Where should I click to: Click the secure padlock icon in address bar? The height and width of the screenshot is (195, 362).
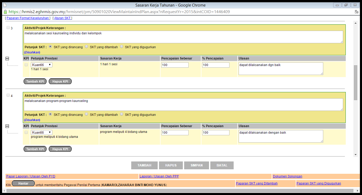[x=5, y=12]
